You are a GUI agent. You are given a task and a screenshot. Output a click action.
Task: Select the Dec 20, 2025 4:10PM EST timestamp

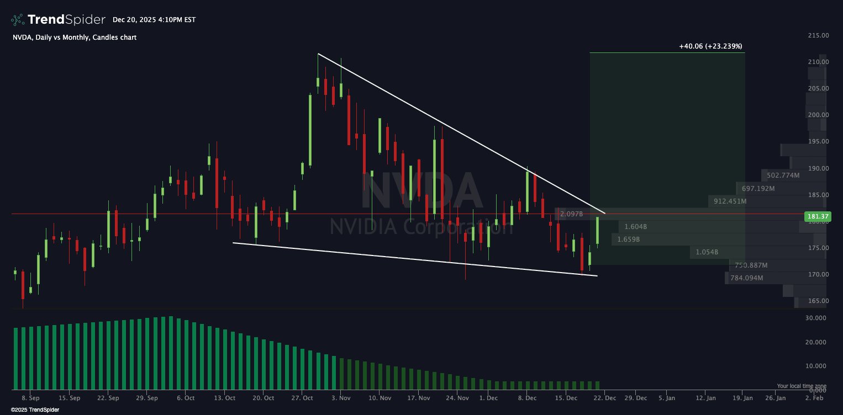click(154, 20)
